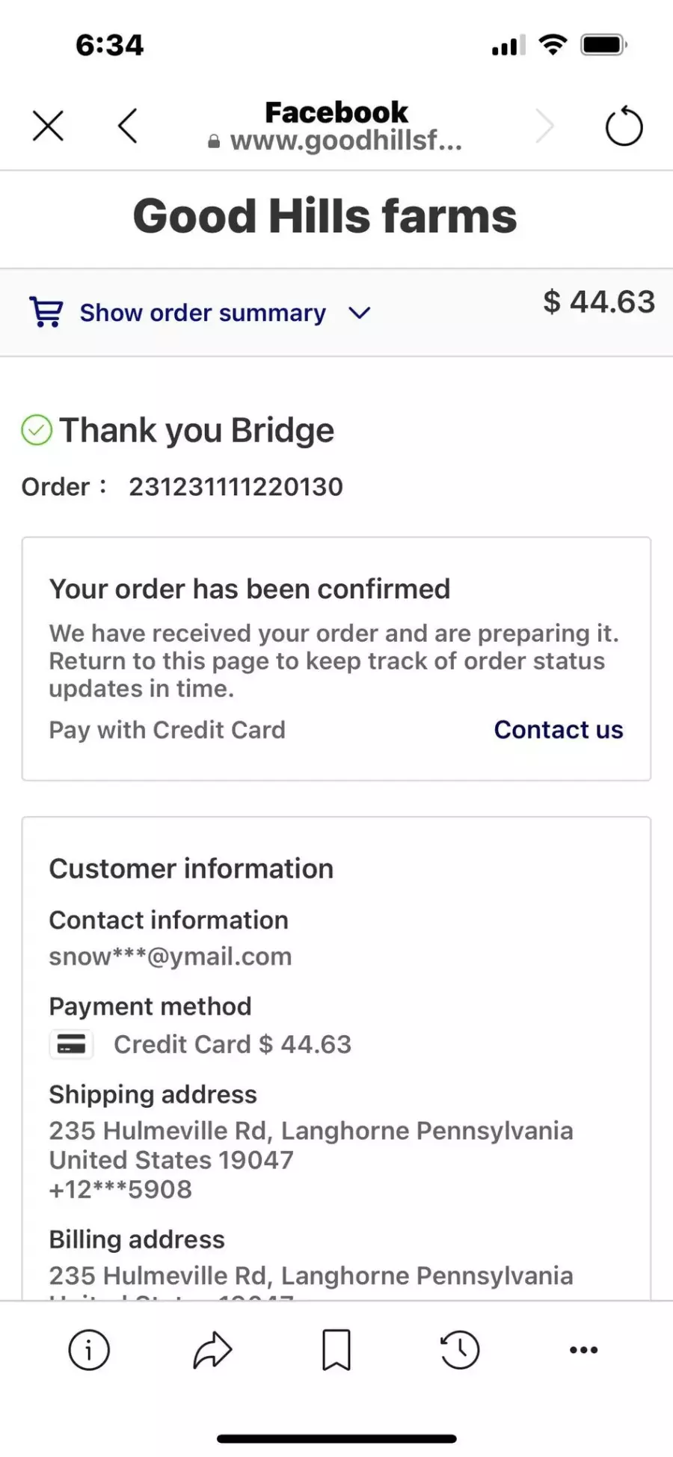
Task: Tap the forward navigation chevron
Action: pos(544,126)
